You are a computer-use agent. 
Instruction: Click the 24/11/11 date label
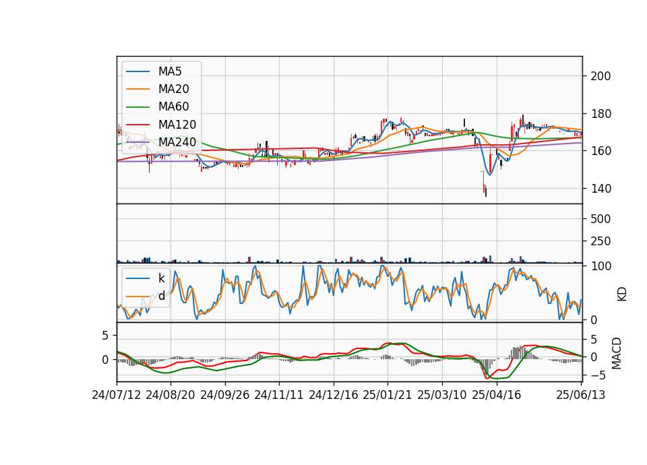[x=279, y=395]
